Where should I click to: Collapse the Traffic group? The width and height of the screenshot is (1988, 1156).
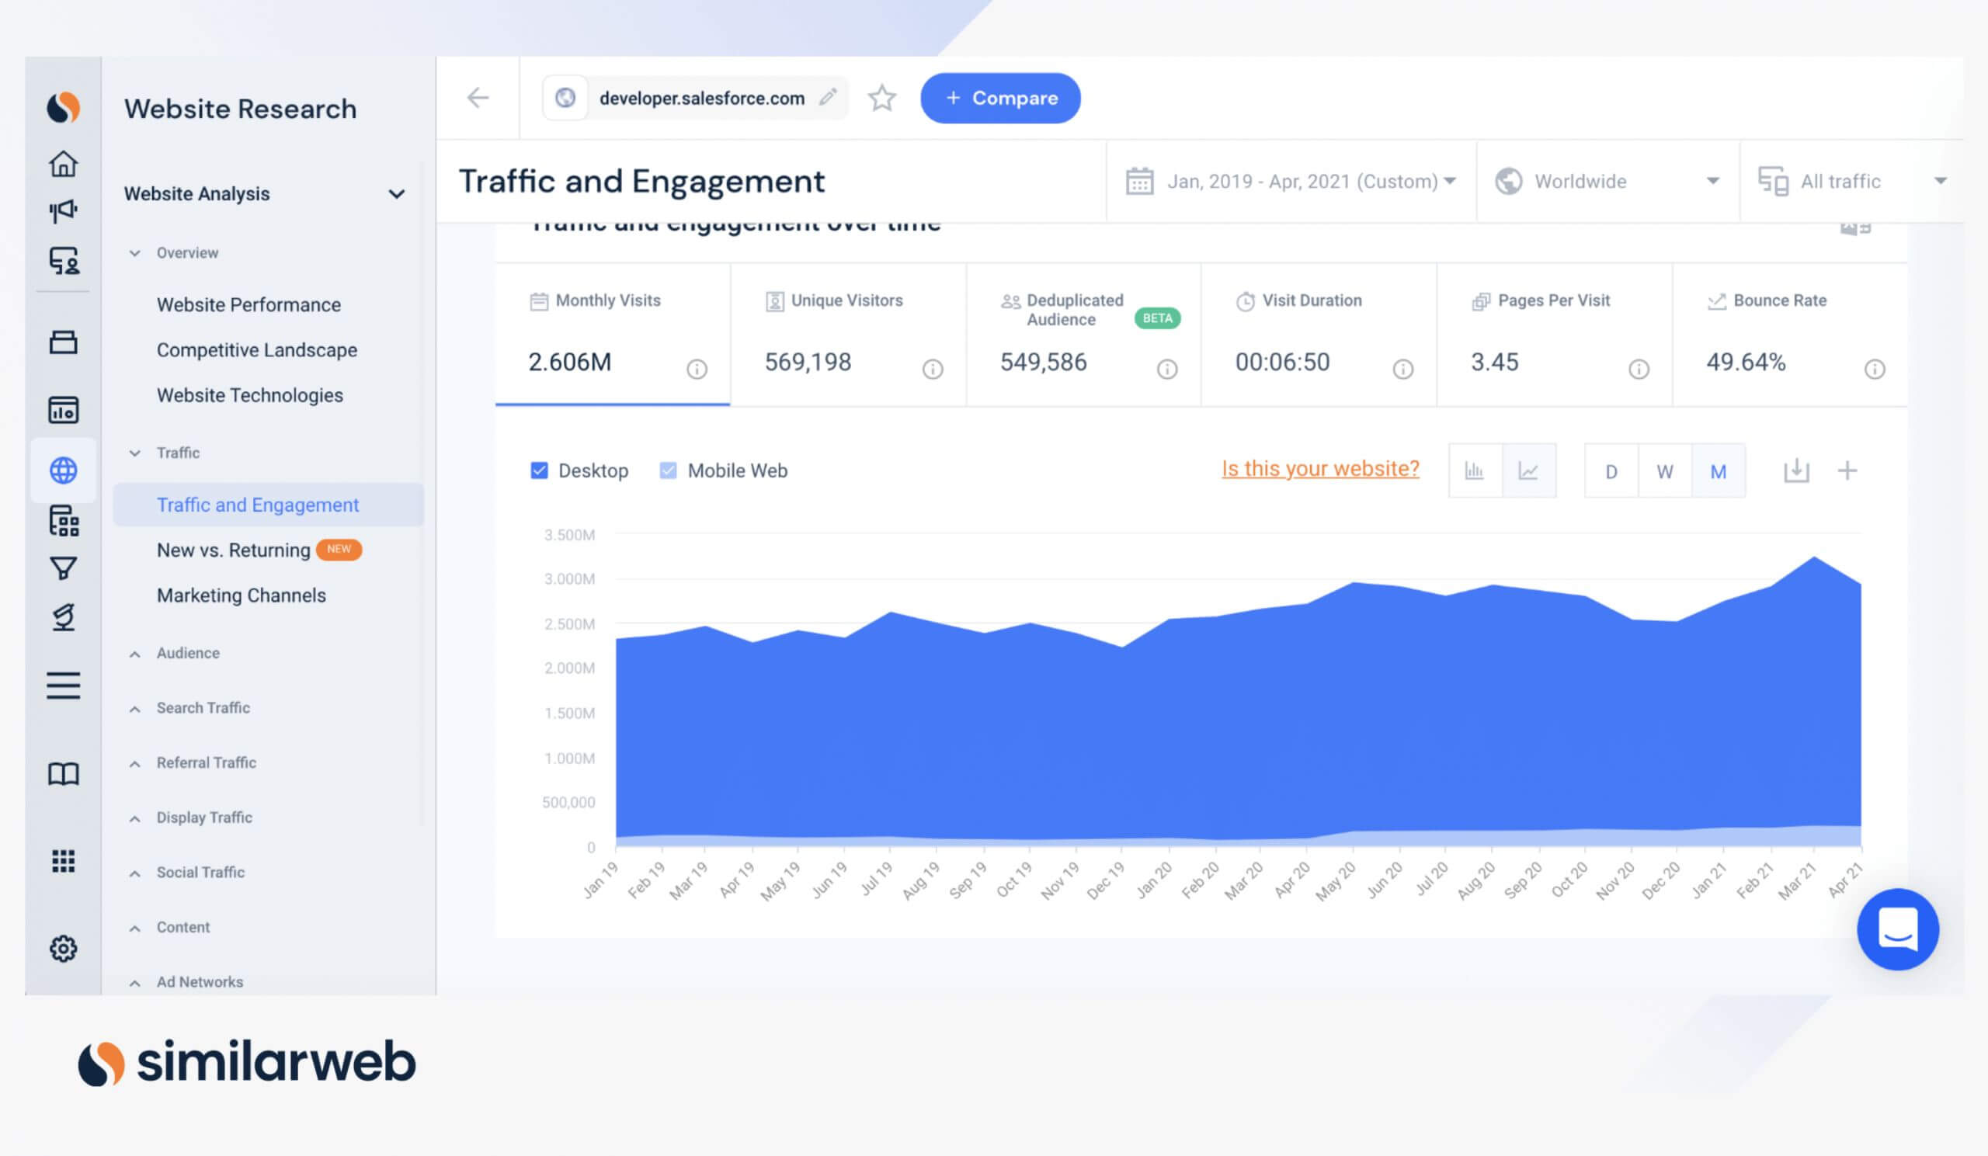pyautogui.click(x=135, y=453)
